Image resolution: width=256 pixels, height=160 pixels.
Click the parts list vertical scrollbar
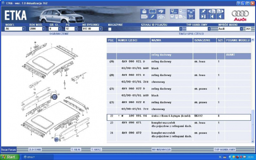tap(253, 91)
